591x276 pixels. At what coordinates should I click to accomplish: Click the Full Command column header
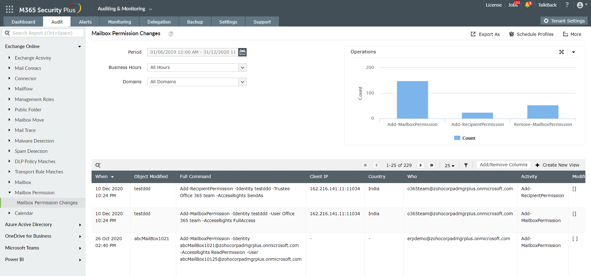[195, 177]
